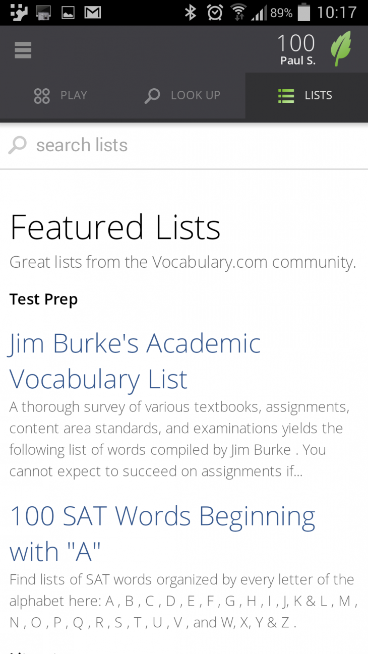This screenshot has height=654, width=368.
Task: Tap the Paul S. profile name
Action: tap(298, 61)
